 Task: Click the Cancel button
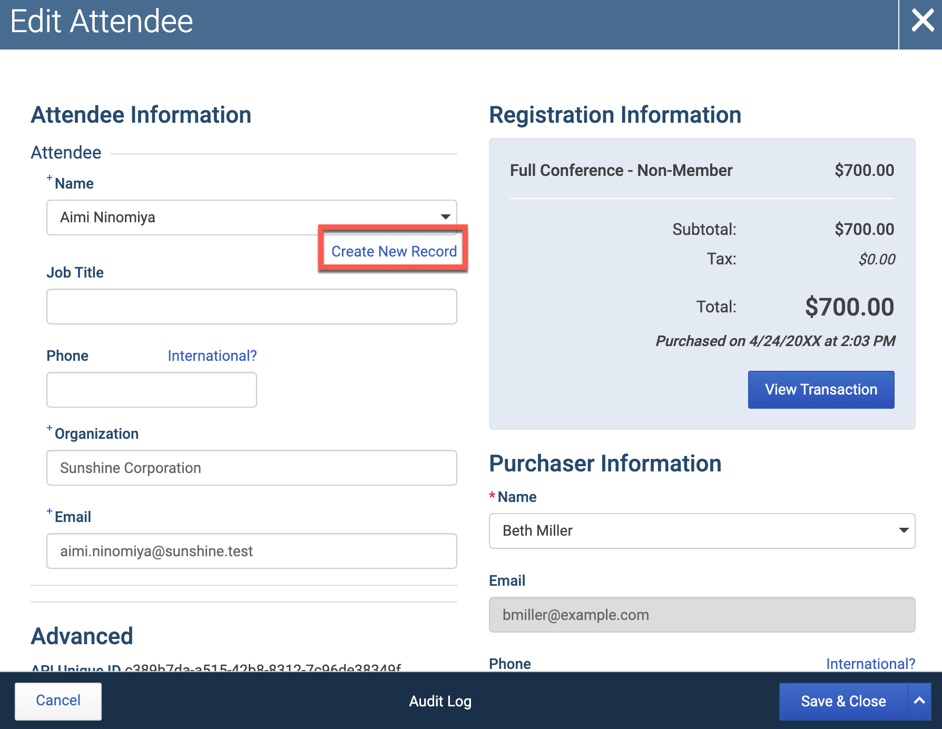point(58,701)
